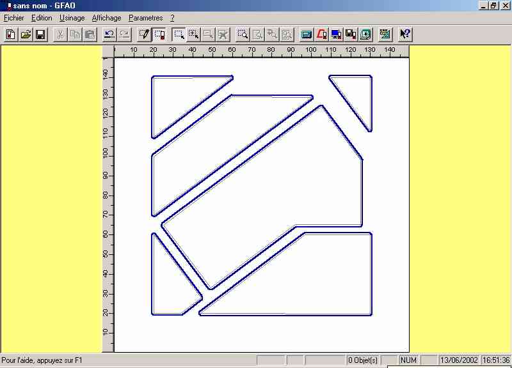This screenshot has width=512, height=368.
Task: Click the 100 mark on horizontal ruler
Action: click(311, 50)
